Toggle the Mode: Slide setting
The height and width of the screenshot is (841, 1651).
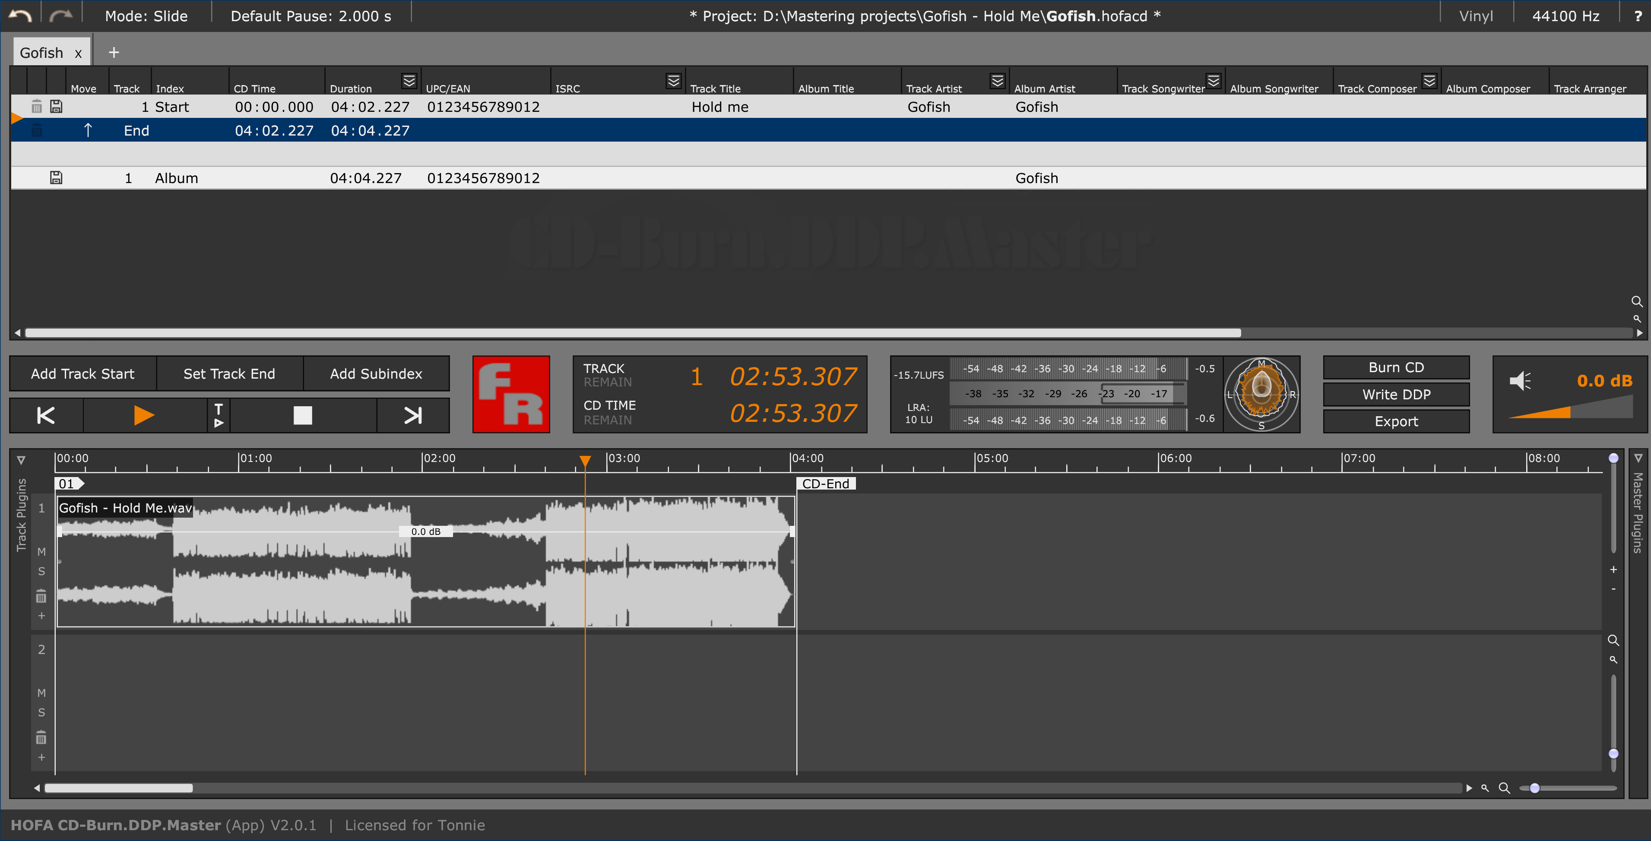(x=146, y=16)
